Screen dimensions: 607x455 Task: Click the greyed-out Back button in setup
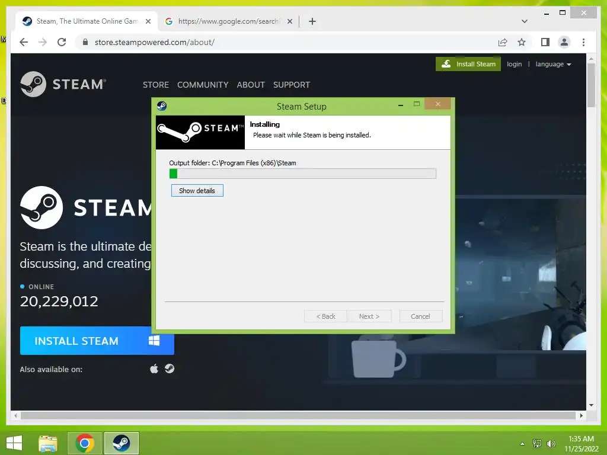[325, 316]
